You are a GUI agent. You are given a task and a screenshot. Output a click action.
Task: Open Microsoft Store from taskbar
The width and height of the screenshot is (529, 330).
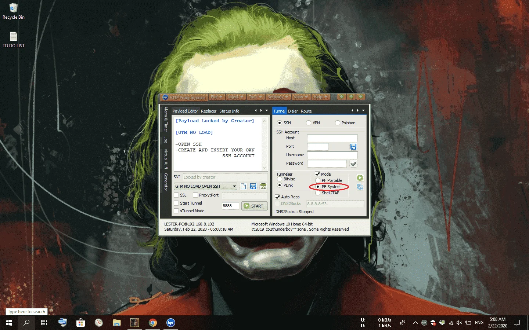point(80,323)
